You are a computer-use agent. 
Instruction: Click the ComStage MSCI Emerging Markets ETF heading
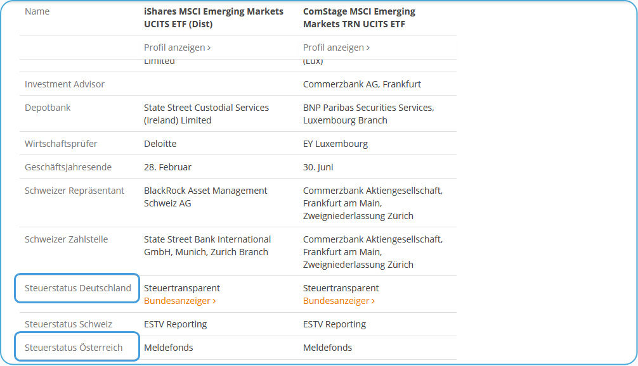tap(359, 18)
